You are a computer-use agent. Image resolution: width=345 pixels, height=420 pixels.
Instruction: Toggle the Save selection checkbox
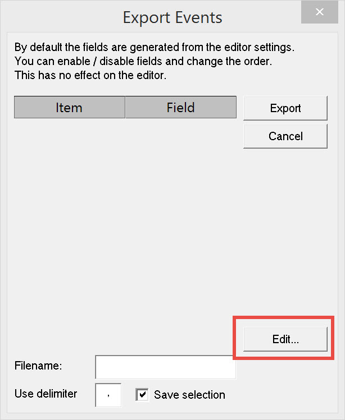tap(142, 395)
